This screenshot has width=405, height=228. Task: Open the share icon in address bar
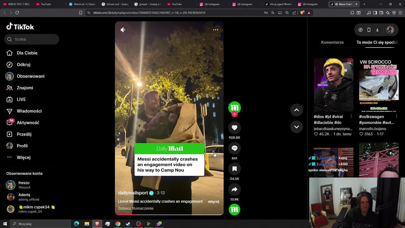tap(294, 13)
